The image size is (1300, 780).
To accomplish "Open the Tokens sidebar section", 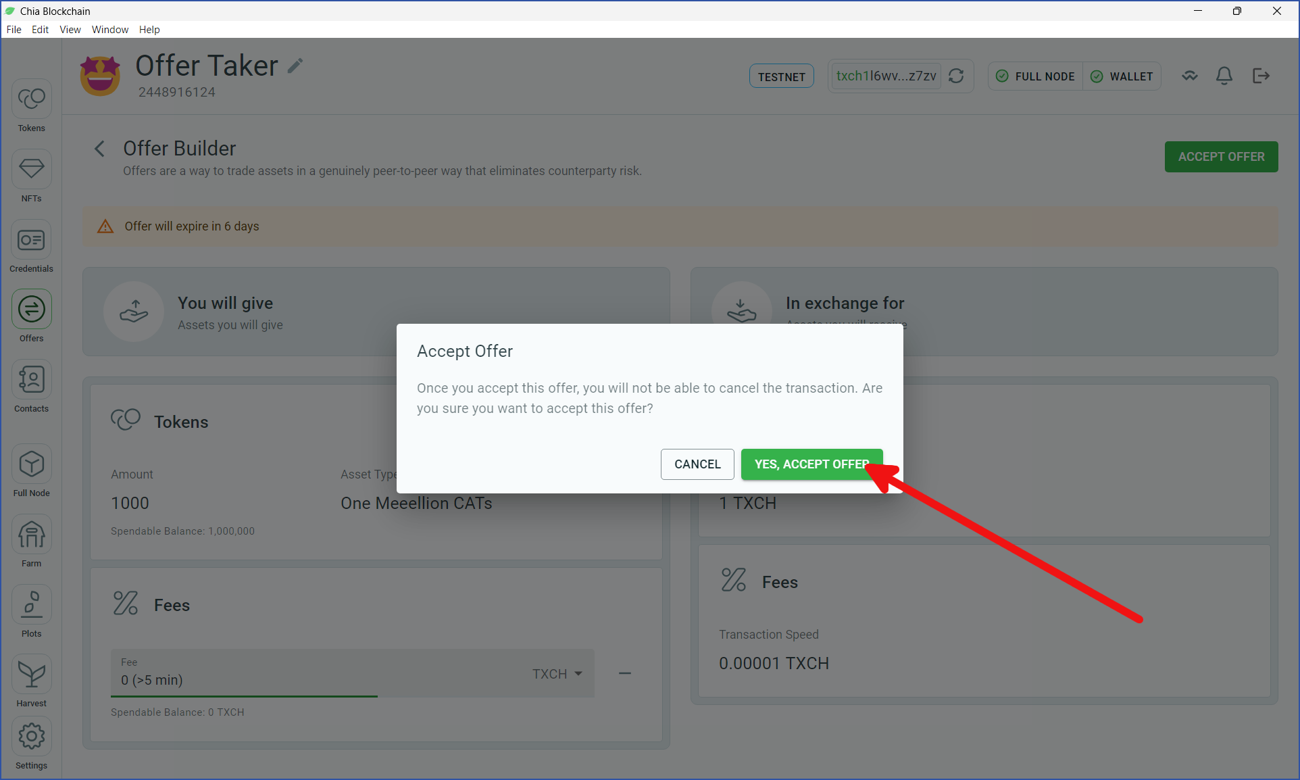I will click(x=31, y=107).
